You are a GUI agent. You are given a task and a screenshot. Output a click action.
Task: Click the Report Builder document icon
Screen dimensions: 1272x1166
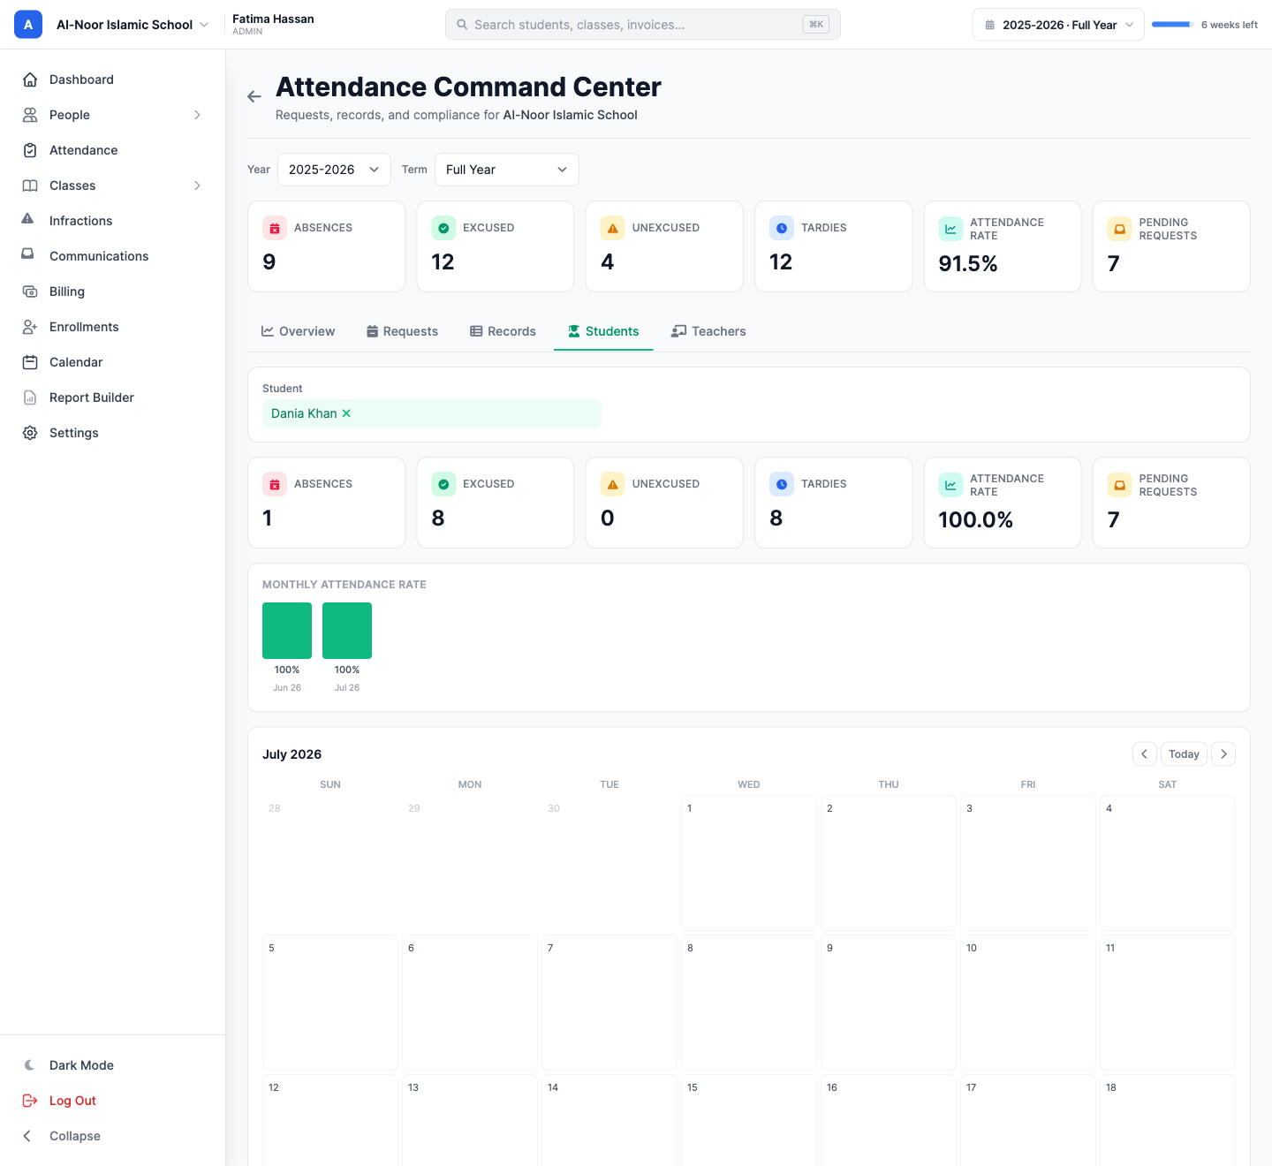pyautogui.click(x=30, y=397)
